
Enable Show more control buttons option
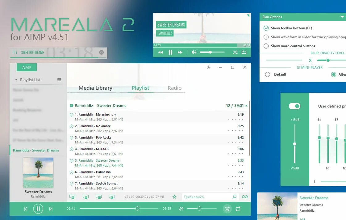point(266,46)
